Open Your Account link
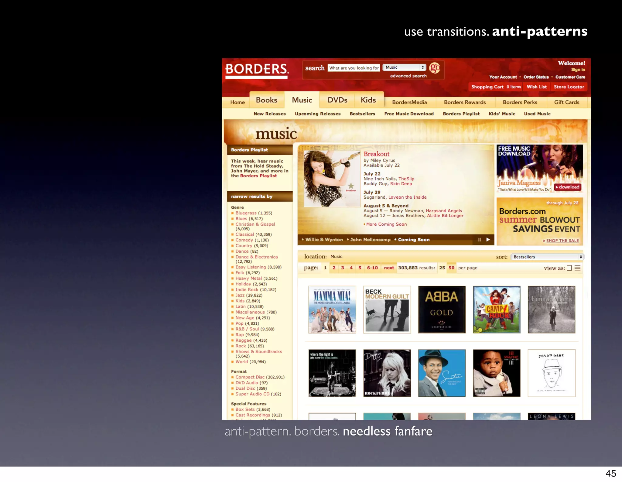Viewport: 622px width, 482px height. 503,77
